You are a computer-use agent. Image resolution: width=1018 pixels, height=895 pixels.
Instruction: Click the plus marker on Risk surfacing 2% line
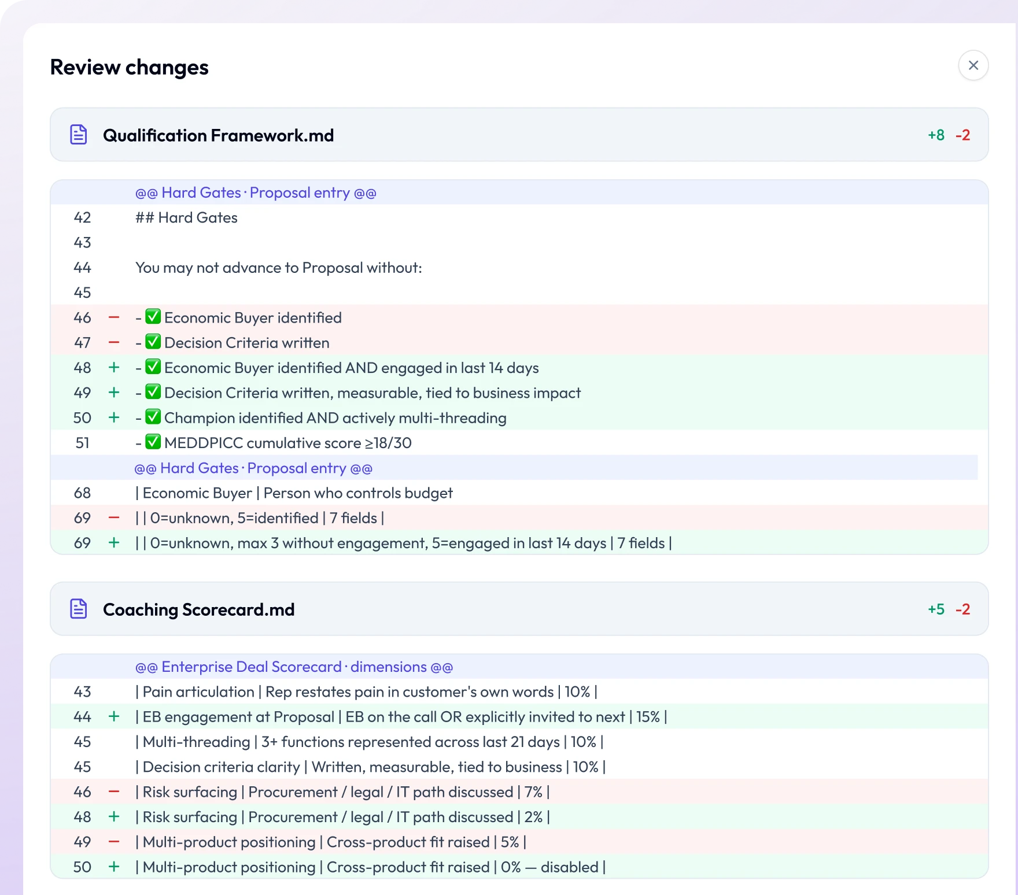(114, 817)
